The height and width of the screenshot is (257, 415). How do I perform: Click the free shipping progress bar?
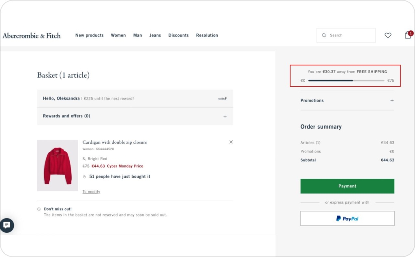pos(346,81)
